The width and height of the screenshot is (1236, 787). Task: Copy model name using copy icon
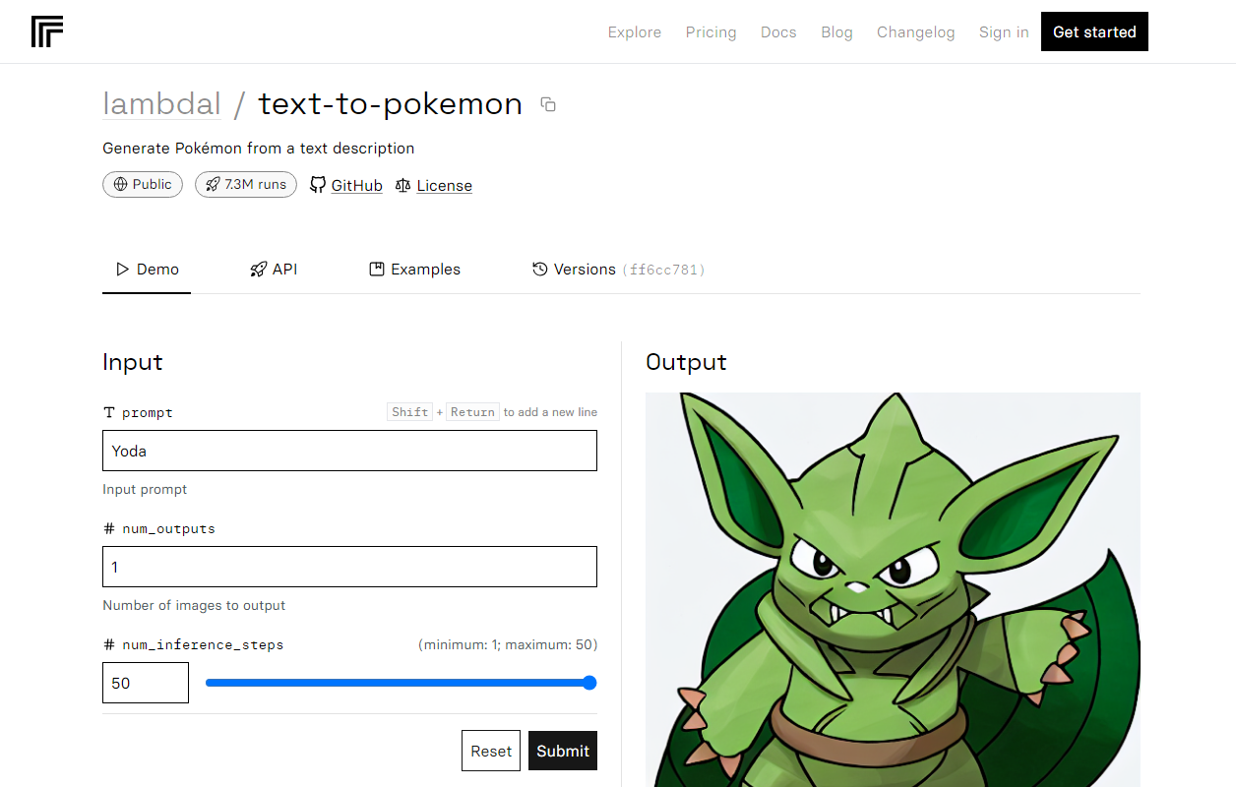[548, 104]
